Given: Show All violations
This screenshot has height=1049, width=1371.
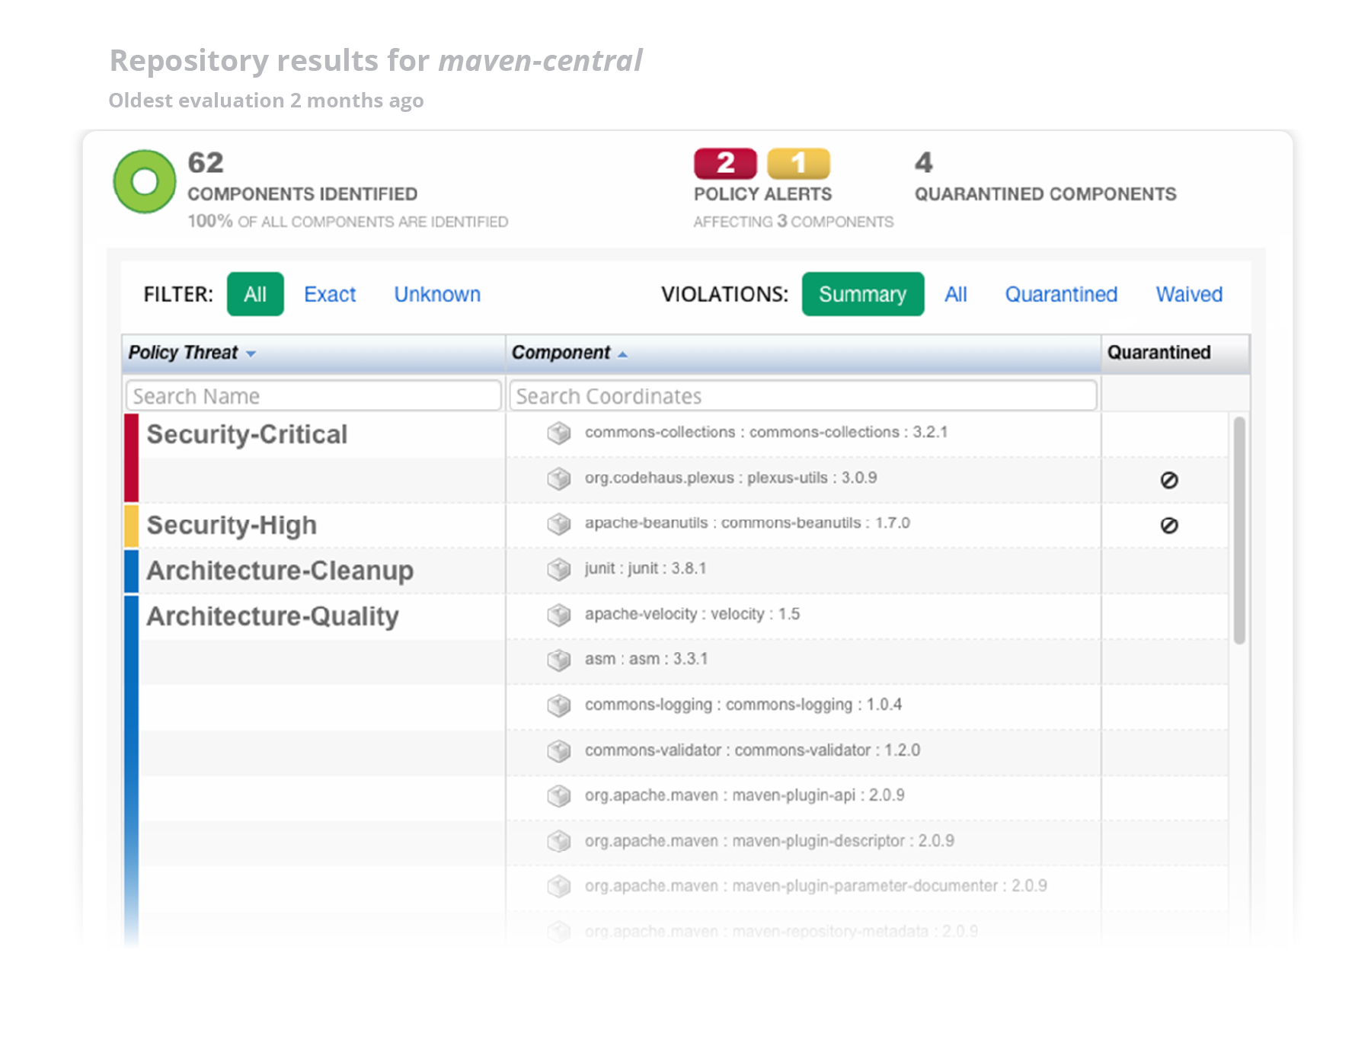Looking at the screenshot, I should click(956, 294).
